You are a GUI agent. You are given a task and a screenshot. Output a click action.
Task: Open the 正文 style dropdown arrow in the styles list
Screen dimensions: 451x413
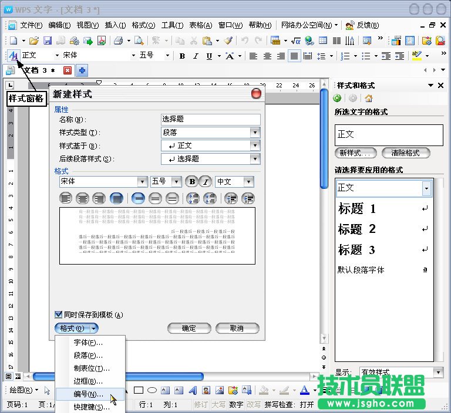[x=426, y=188]
